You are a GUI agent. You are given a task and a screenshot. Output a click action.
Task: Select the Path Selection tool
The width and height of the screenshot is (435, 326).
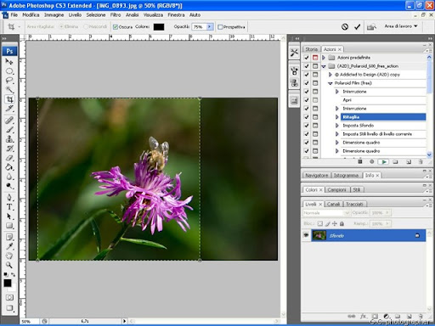coord(9,216)
